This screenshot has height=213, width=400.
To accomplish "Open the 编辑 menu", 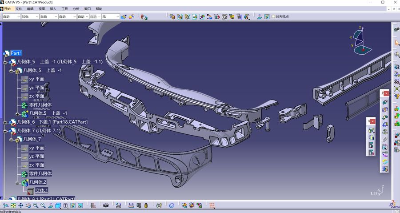I will (x=30, y=9).
